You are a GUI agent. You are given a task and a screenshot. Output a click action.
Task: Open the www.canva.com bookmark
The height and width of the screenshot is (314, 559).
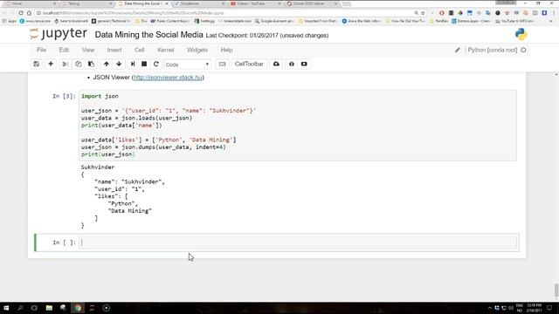point(35,21)
